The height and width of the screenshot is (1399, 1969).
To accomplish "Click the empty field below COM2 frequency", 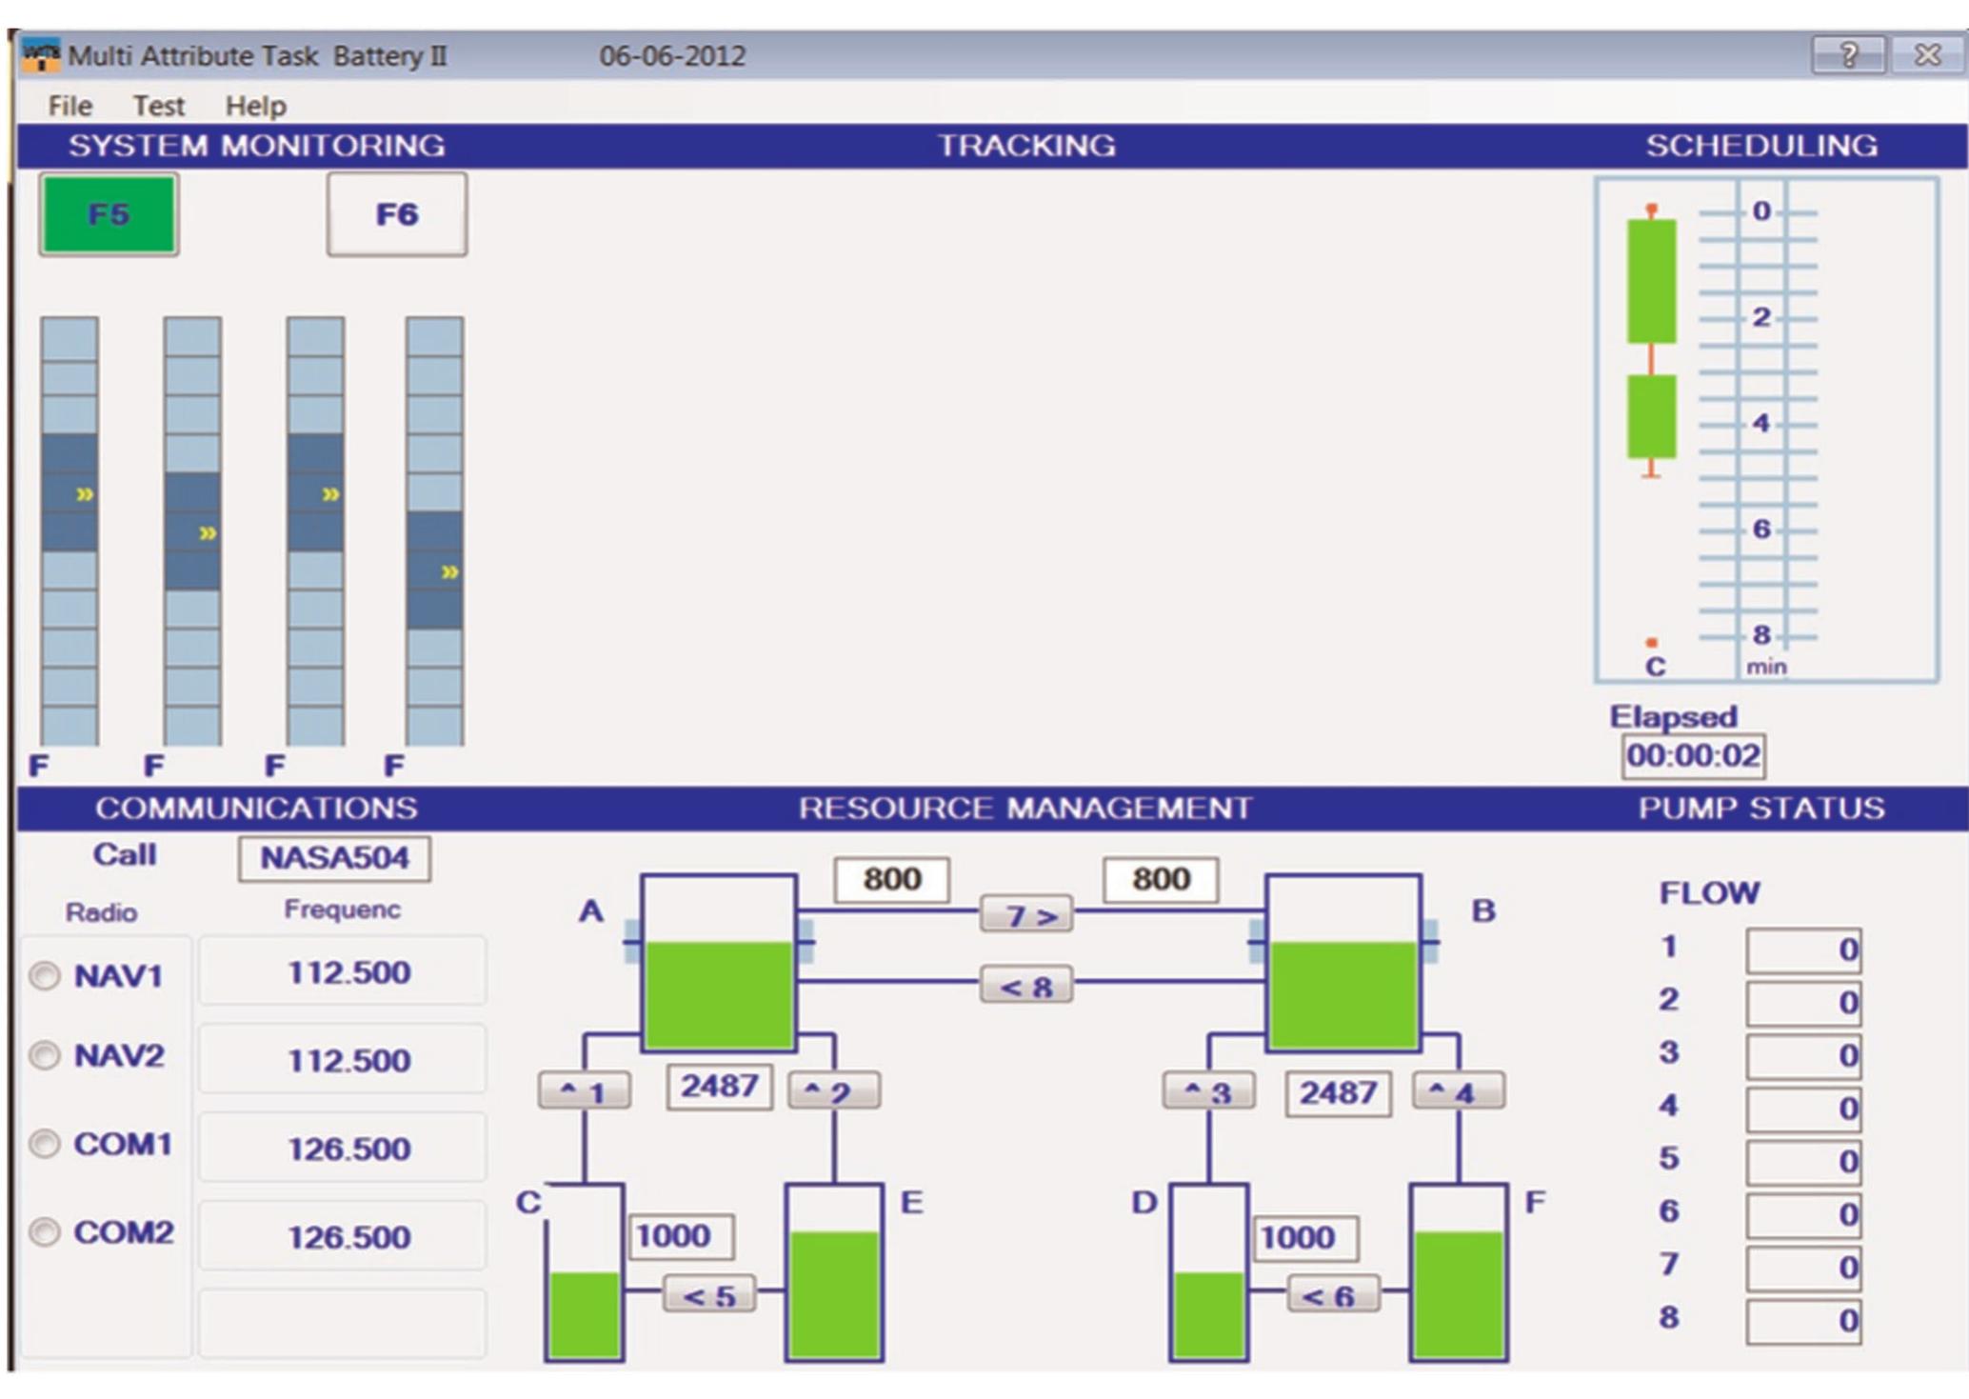I will click(343, 1324).
